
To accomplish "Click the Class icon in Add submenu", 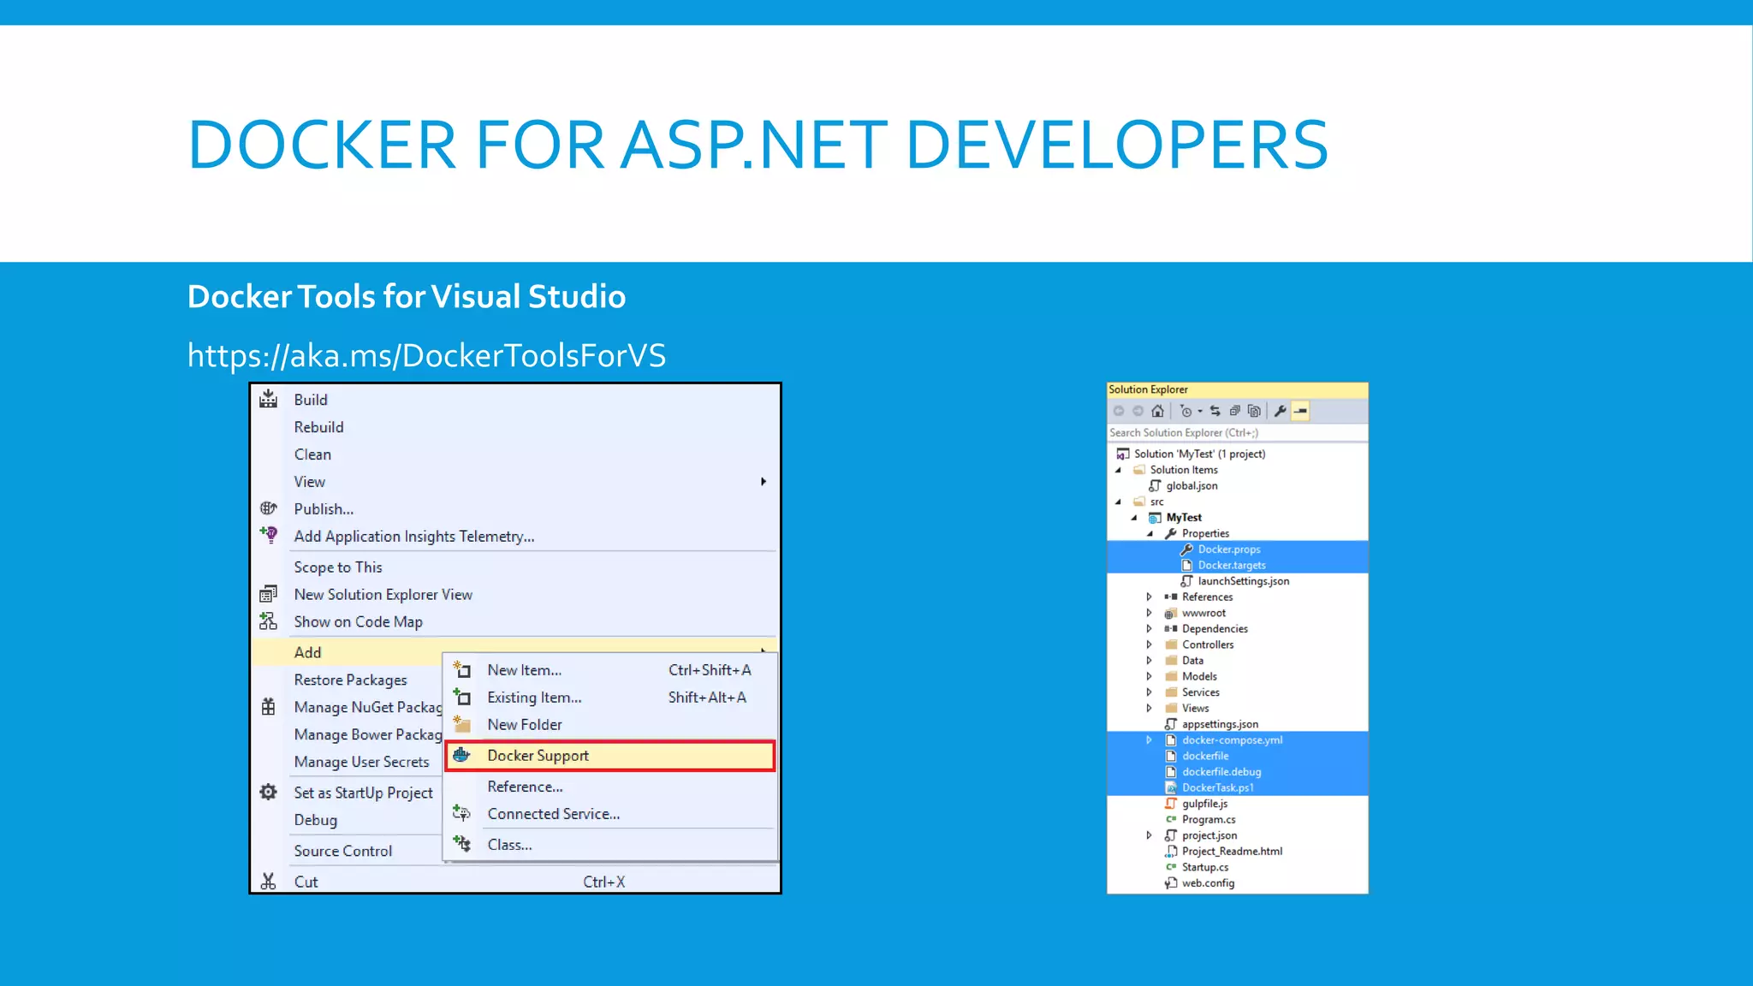I will 461,844.
